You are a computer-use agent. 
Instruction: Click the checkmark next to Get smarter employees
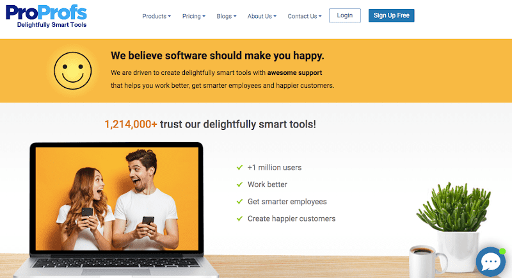239,202
